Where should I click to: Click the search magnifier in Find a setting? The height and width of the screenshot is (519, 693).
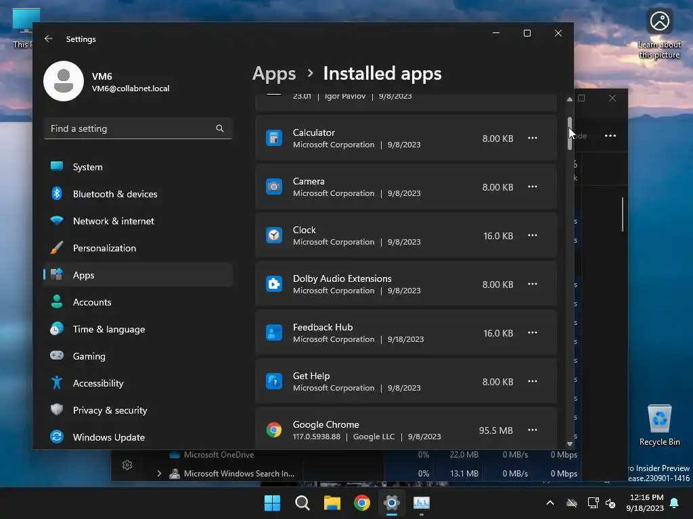coord(220,128)
